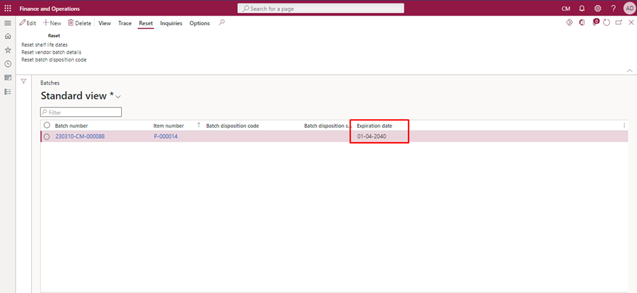This screenshot has width=637, height=293.
Task: Expand the navigation pane hamburger menu
Action: click(7, 23)
